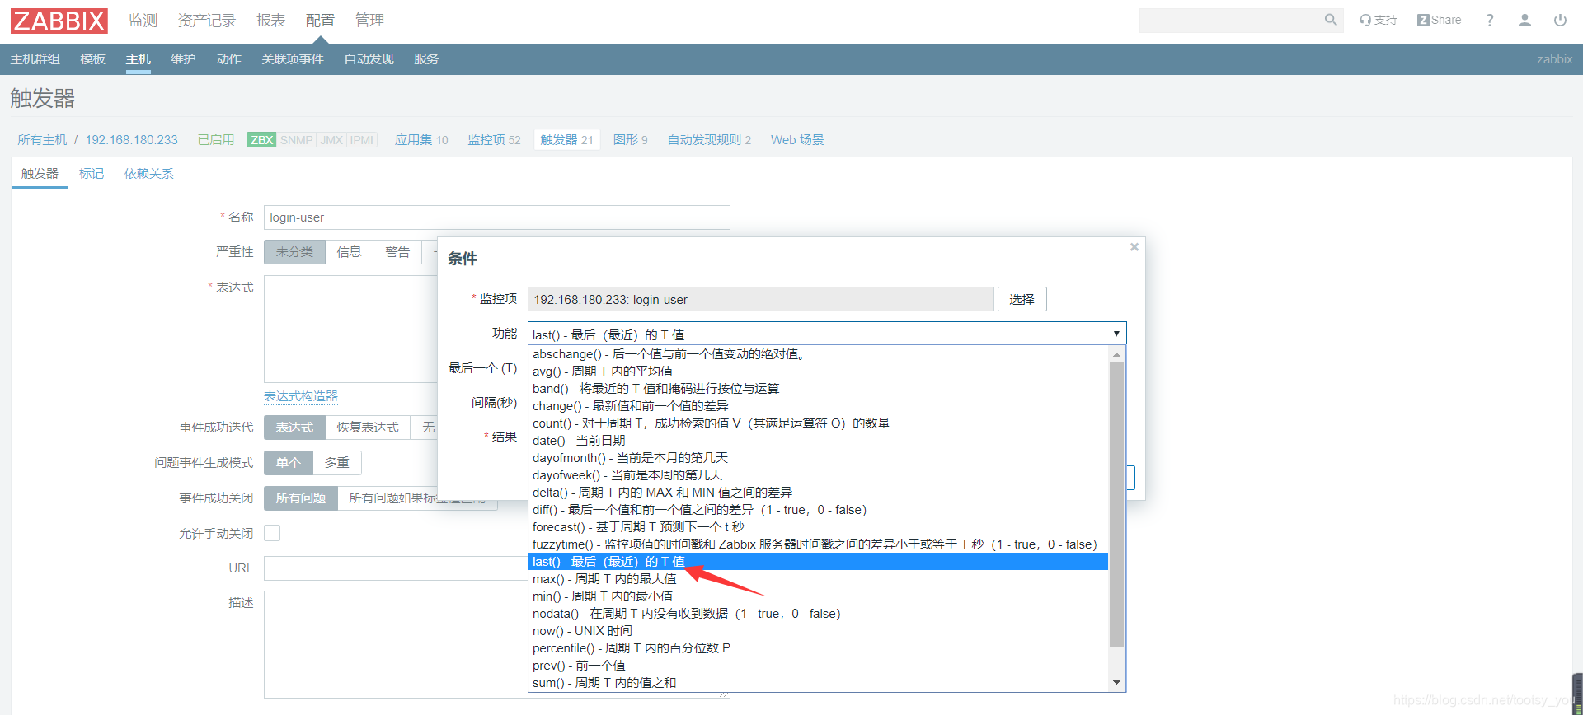Go to 关联项事件 submenu
The height and width of the screenshot is (715, 1583).
pos(293,59)
